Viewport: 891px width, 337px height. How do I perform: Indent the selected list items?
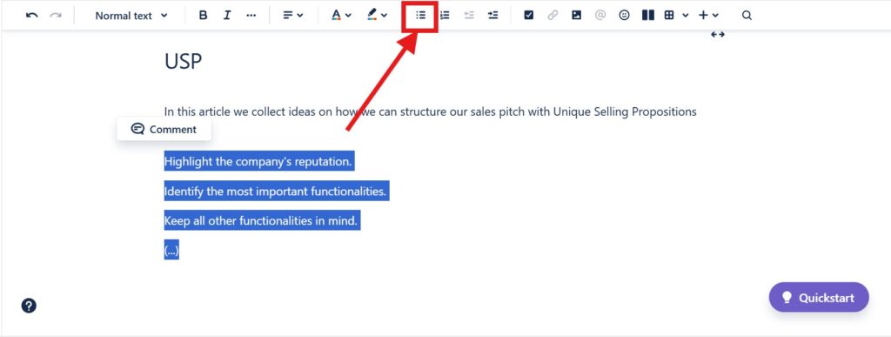[x=492, y=16]
